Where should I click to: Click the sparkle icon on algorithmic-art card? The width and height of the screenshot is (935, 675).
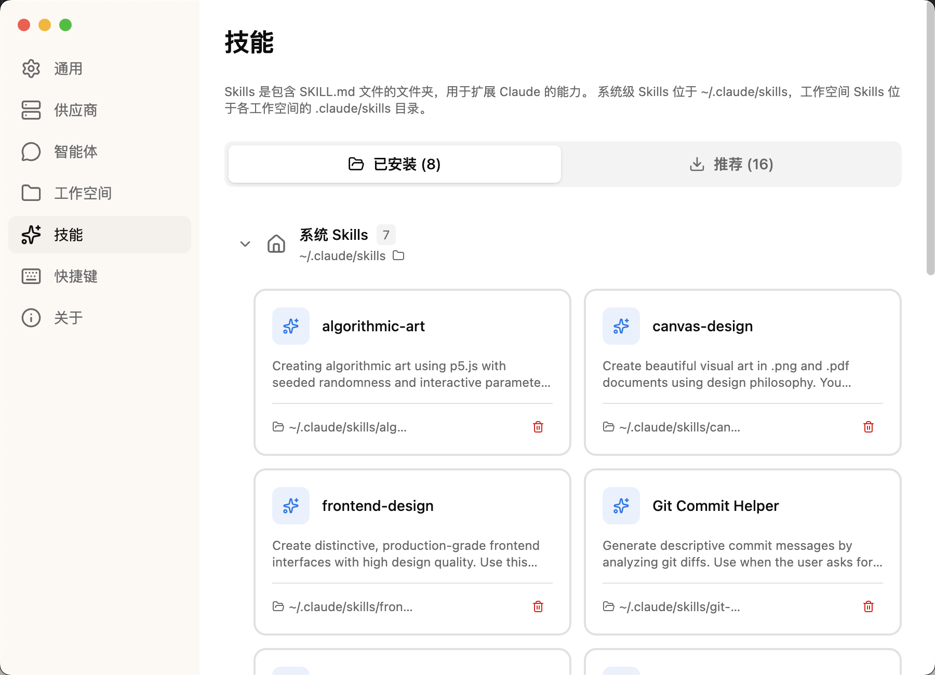point(291,326)
